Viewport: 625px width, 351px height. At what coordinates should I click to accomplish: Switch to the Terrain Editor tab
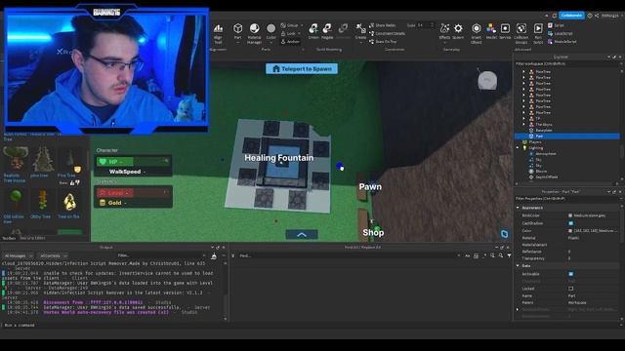32,238
